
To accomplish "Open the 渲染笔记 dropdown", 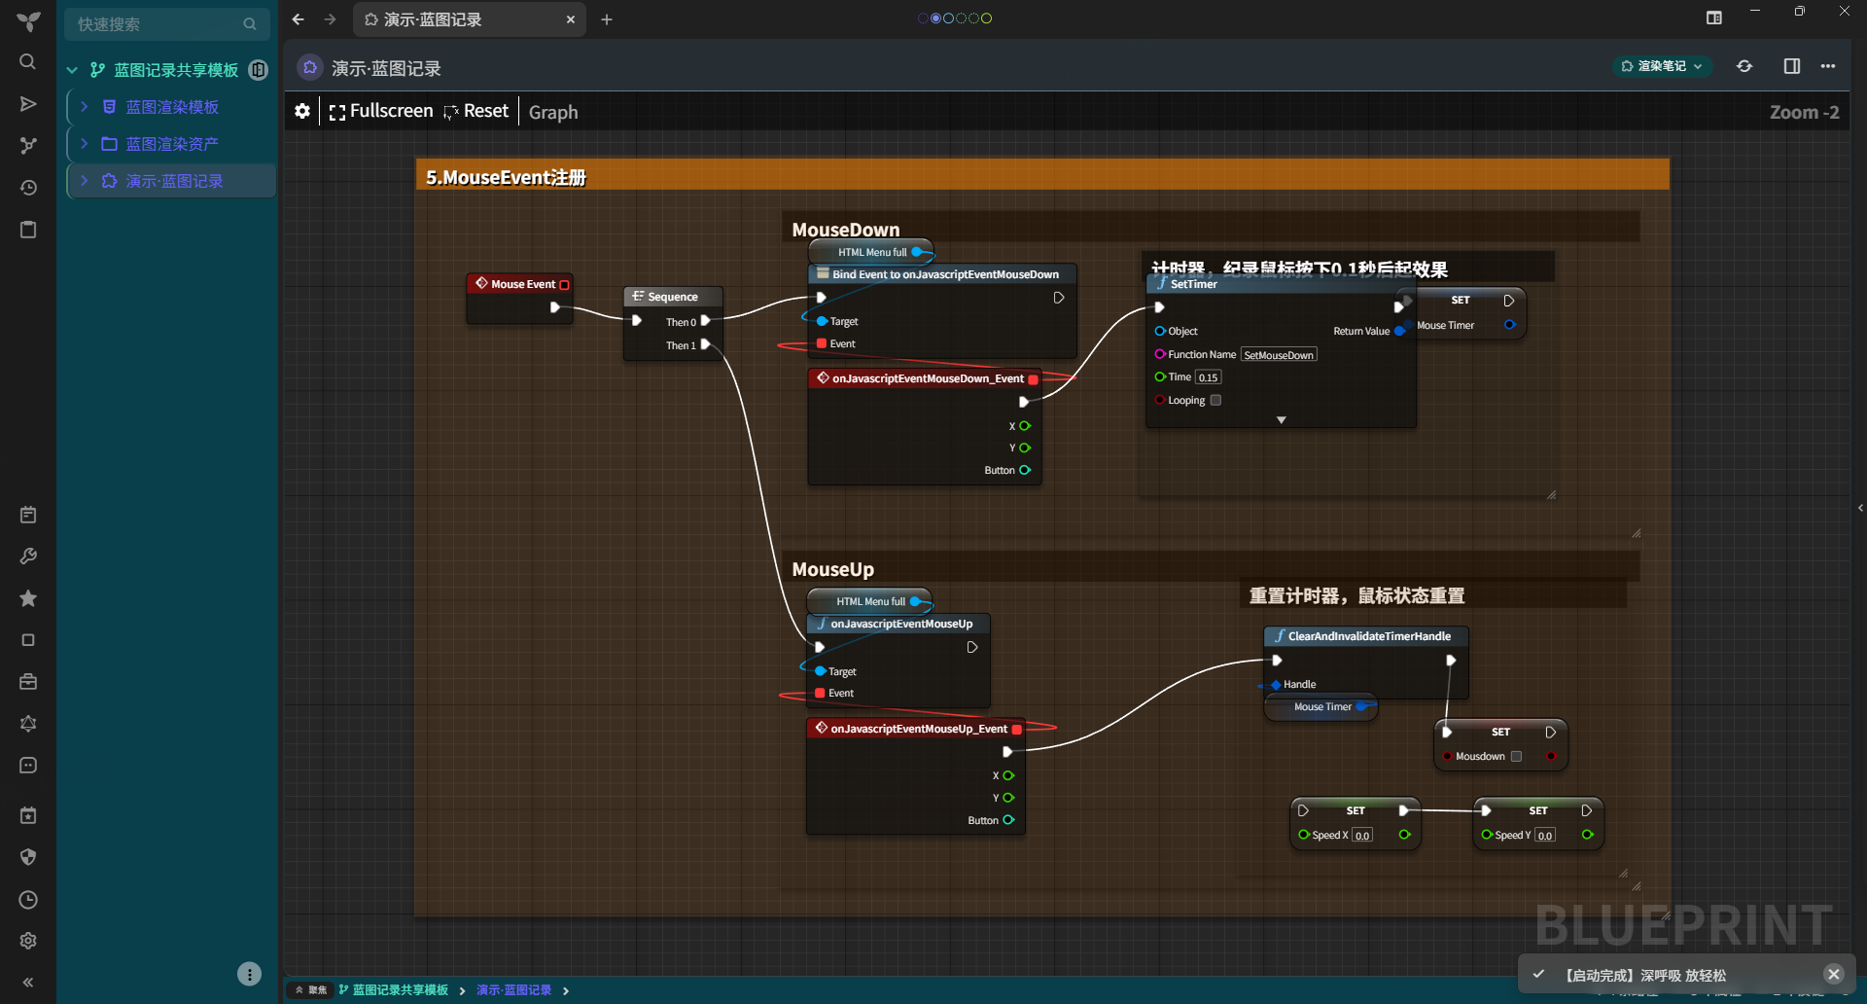I will click(1662, 66).
